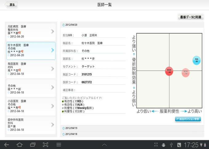209x149 pixels.
Task: Sync with latest data using 最新データと同期
Action: (x=191, y=17)
